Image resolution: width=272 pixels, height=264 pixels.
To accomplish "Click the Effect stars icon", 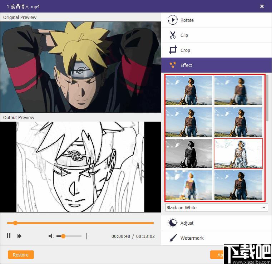I will [x=173, y=65].
